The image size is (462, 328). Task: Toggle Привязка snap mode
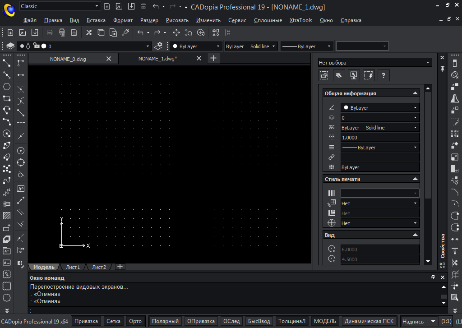click(x=86, y=321)
